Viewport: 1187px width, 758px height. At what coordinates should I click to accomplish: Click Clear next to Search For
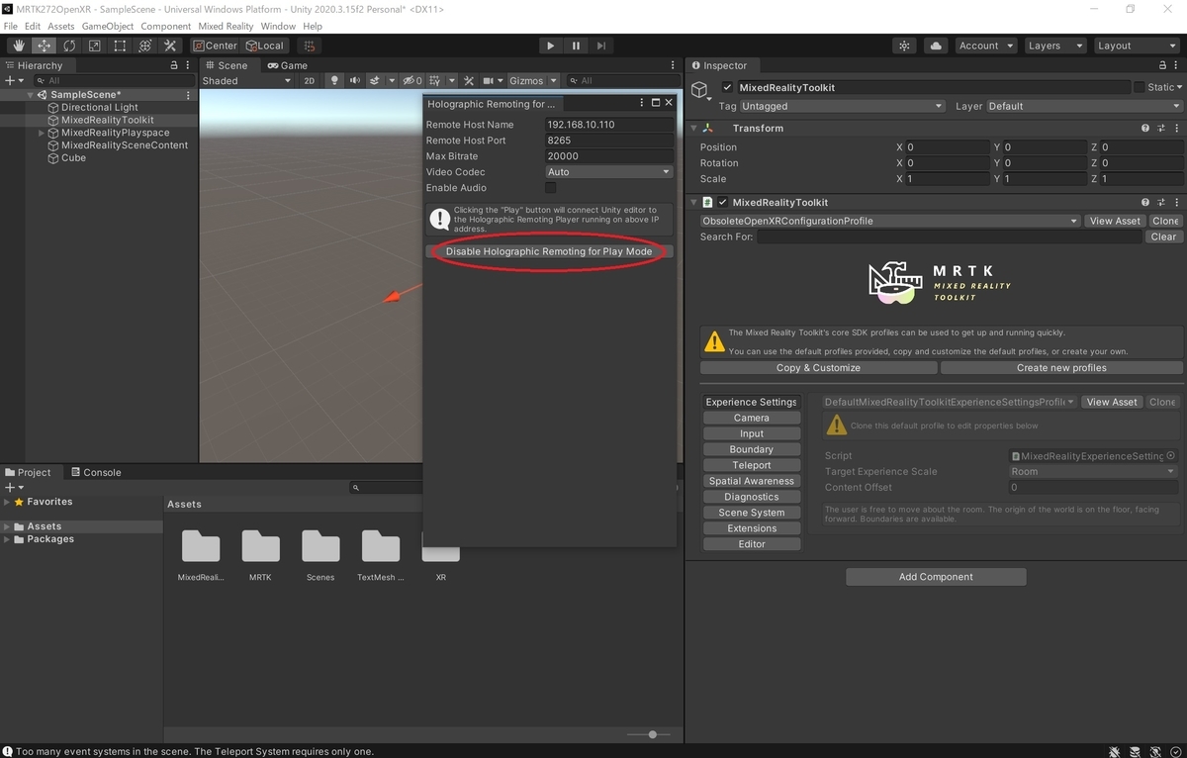(1163, 237)
